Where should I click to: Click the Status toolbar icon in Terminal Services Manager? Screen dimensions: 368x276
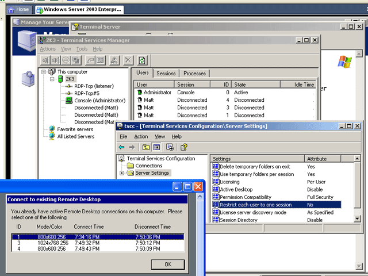pos(101,60)
